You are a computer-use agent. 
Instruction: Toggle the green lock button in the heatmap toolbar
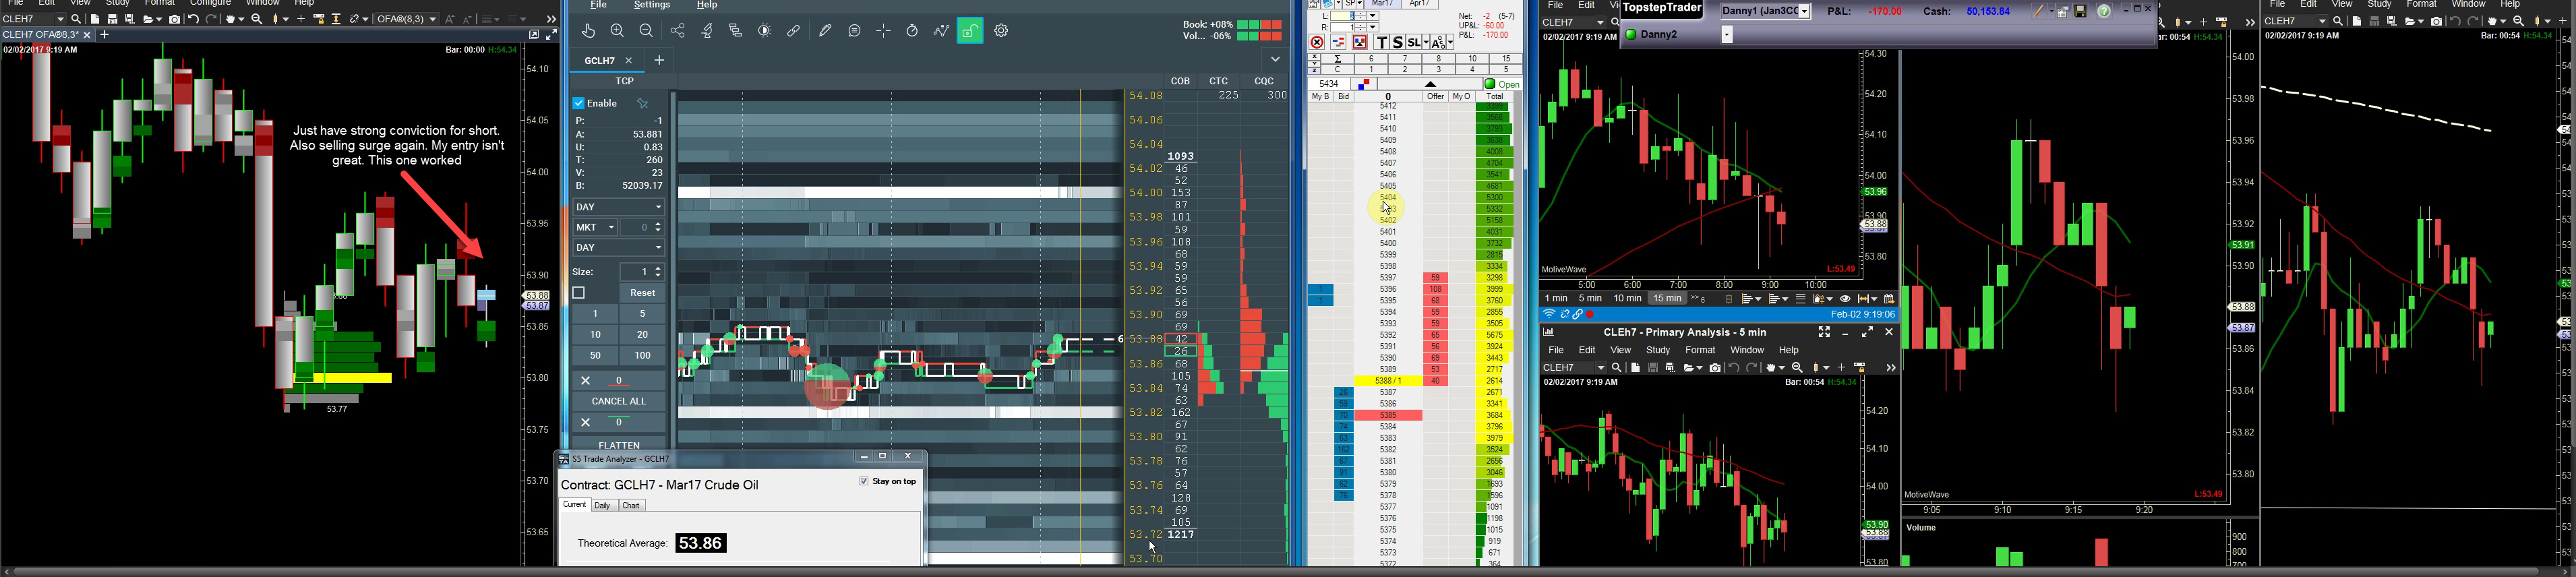(970, 31)
